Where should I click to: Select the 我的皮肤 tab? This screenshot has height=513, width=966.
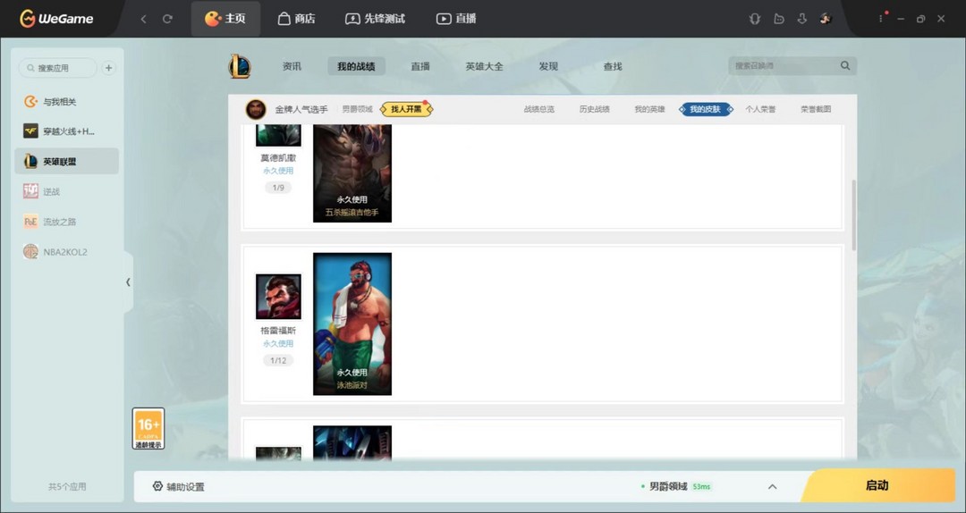[706, 109]
